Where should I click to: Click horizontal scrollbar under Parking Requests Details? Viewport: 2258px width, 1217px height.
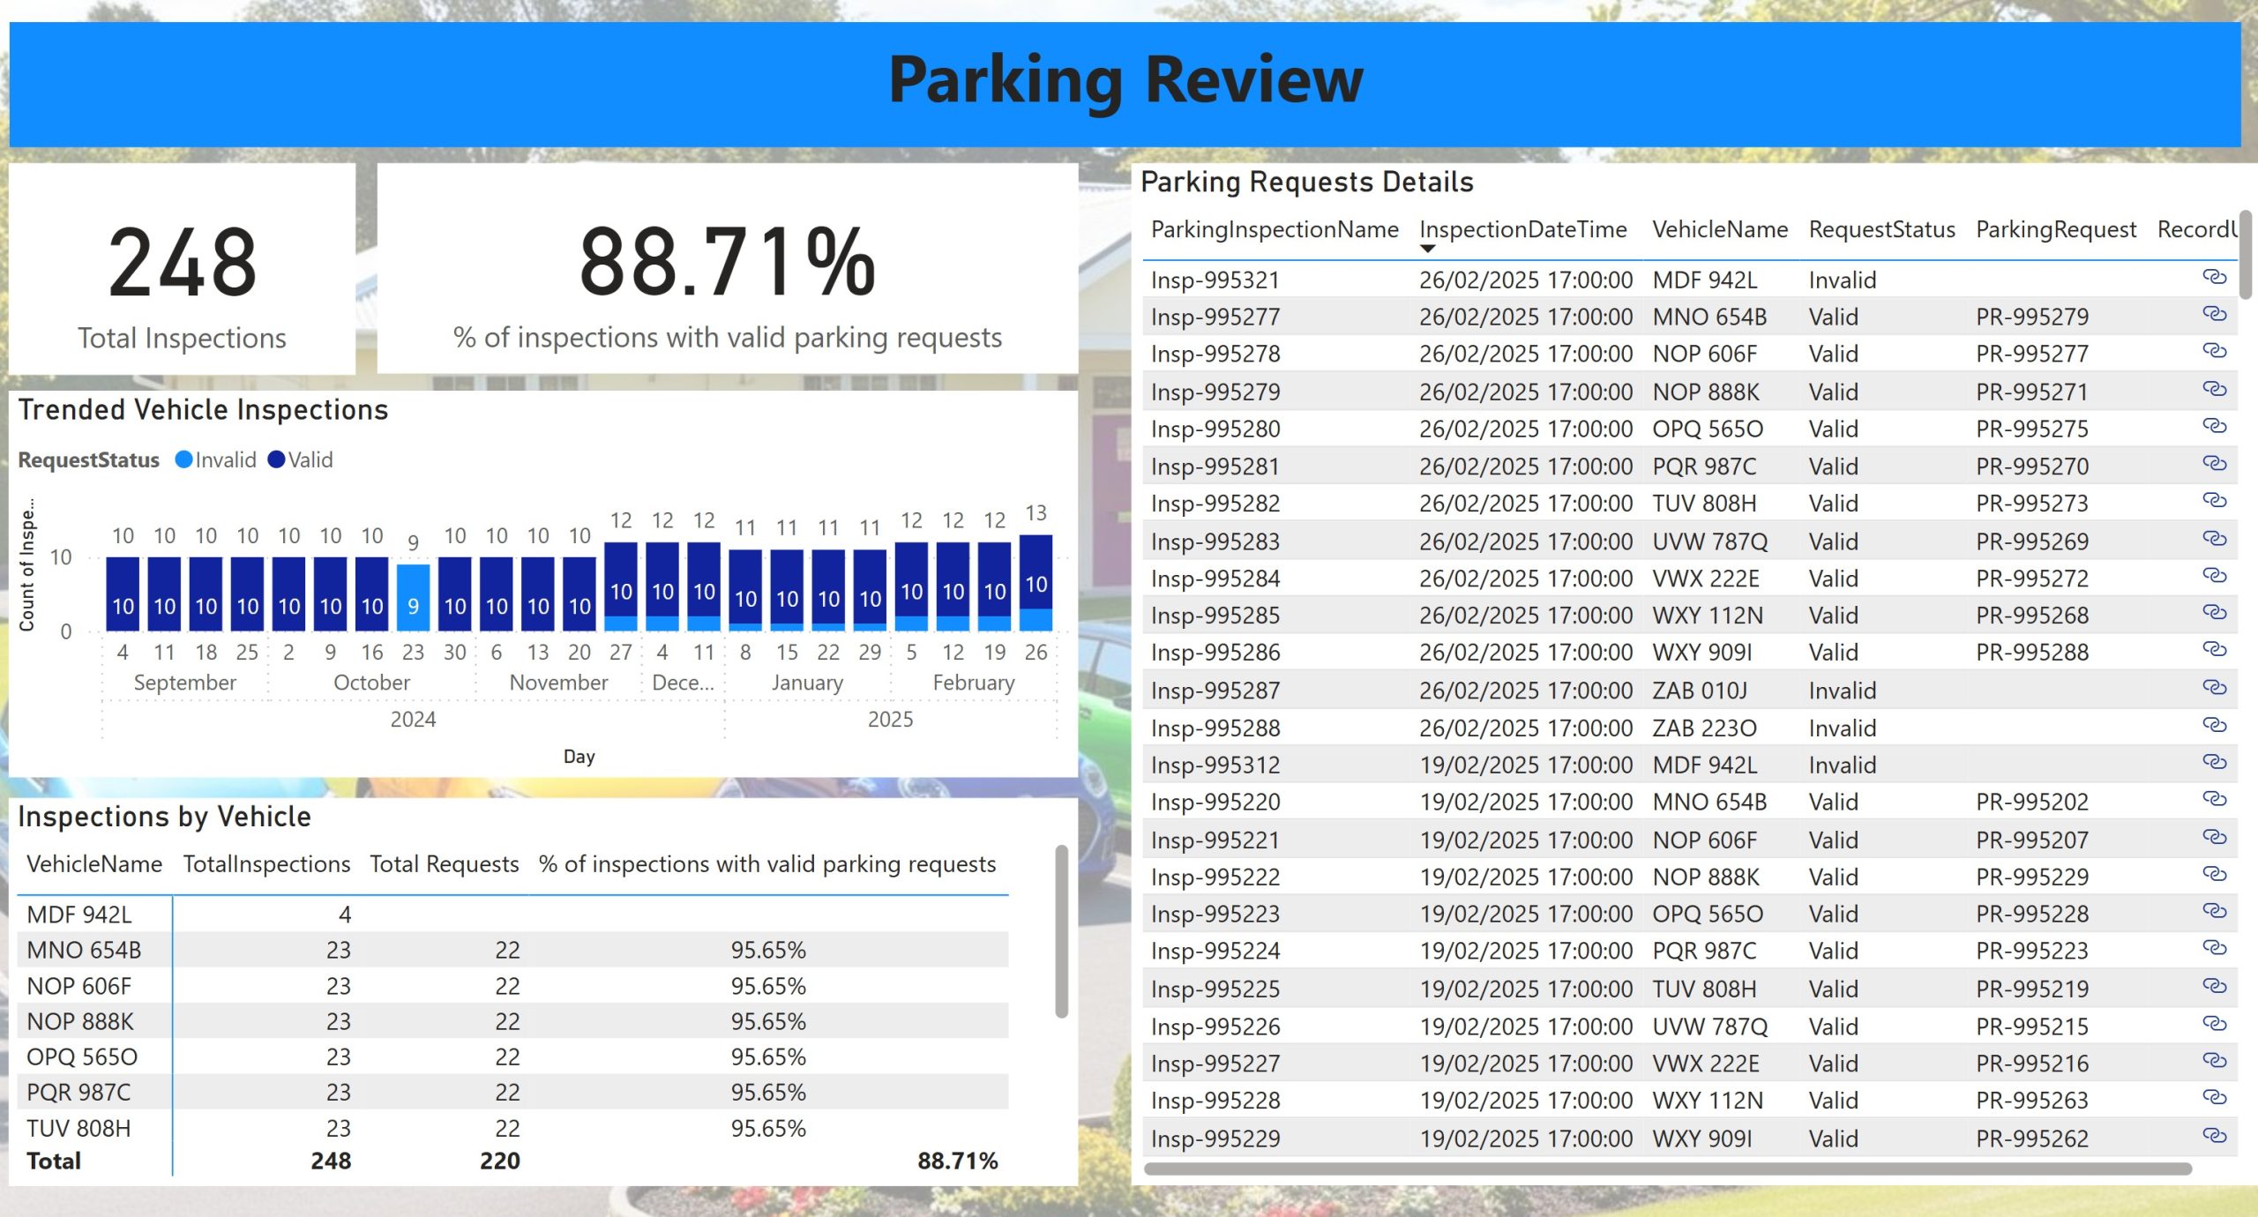[1667, 1168]
